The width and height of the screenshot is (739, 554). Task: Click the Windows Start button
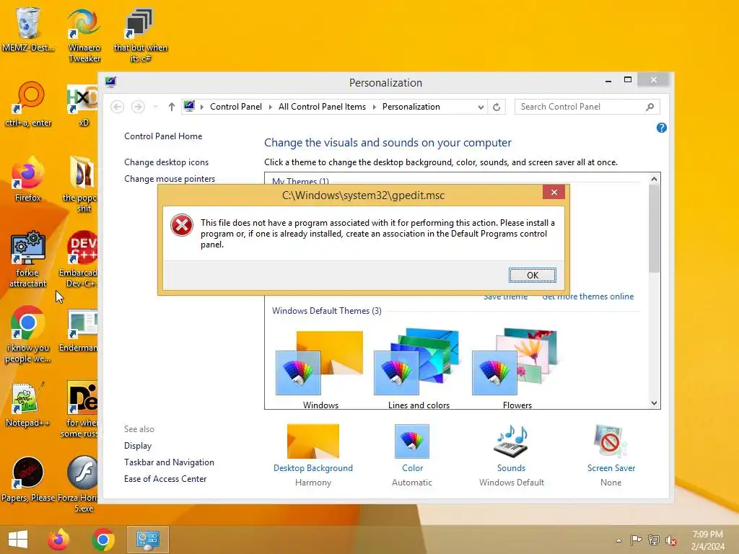18,540
